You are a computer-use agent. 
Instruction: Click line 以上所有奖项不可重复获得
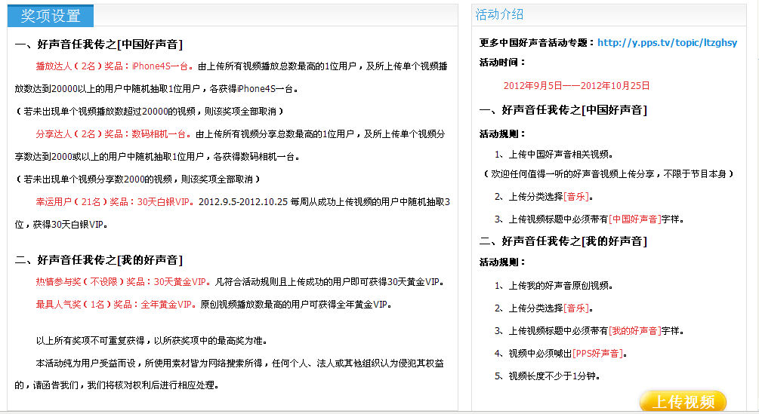(152, 341)
